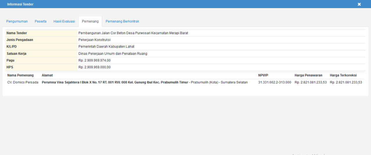The height and width of the screenshot is (155, 371).
Task: Click the Harga Terkoreksi amount in winner row
Action: click(x=346, y=82)
